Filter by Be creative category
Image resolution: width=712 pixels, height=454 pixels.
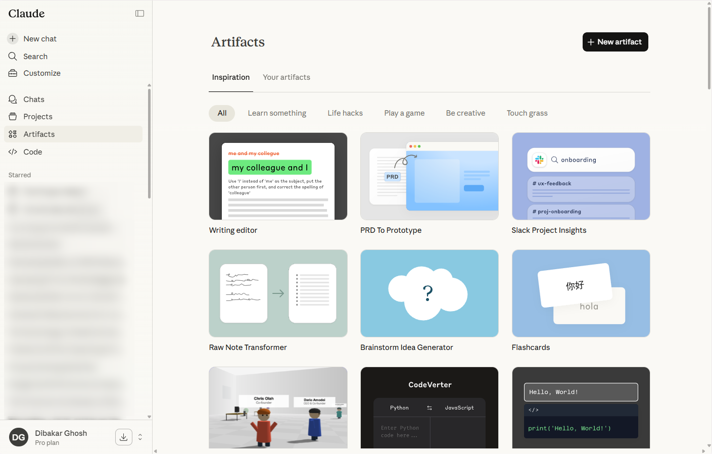tap(465, 113)
